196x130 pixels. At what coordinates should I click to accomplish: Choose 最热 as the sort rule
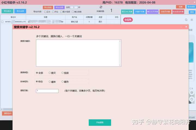63,82
